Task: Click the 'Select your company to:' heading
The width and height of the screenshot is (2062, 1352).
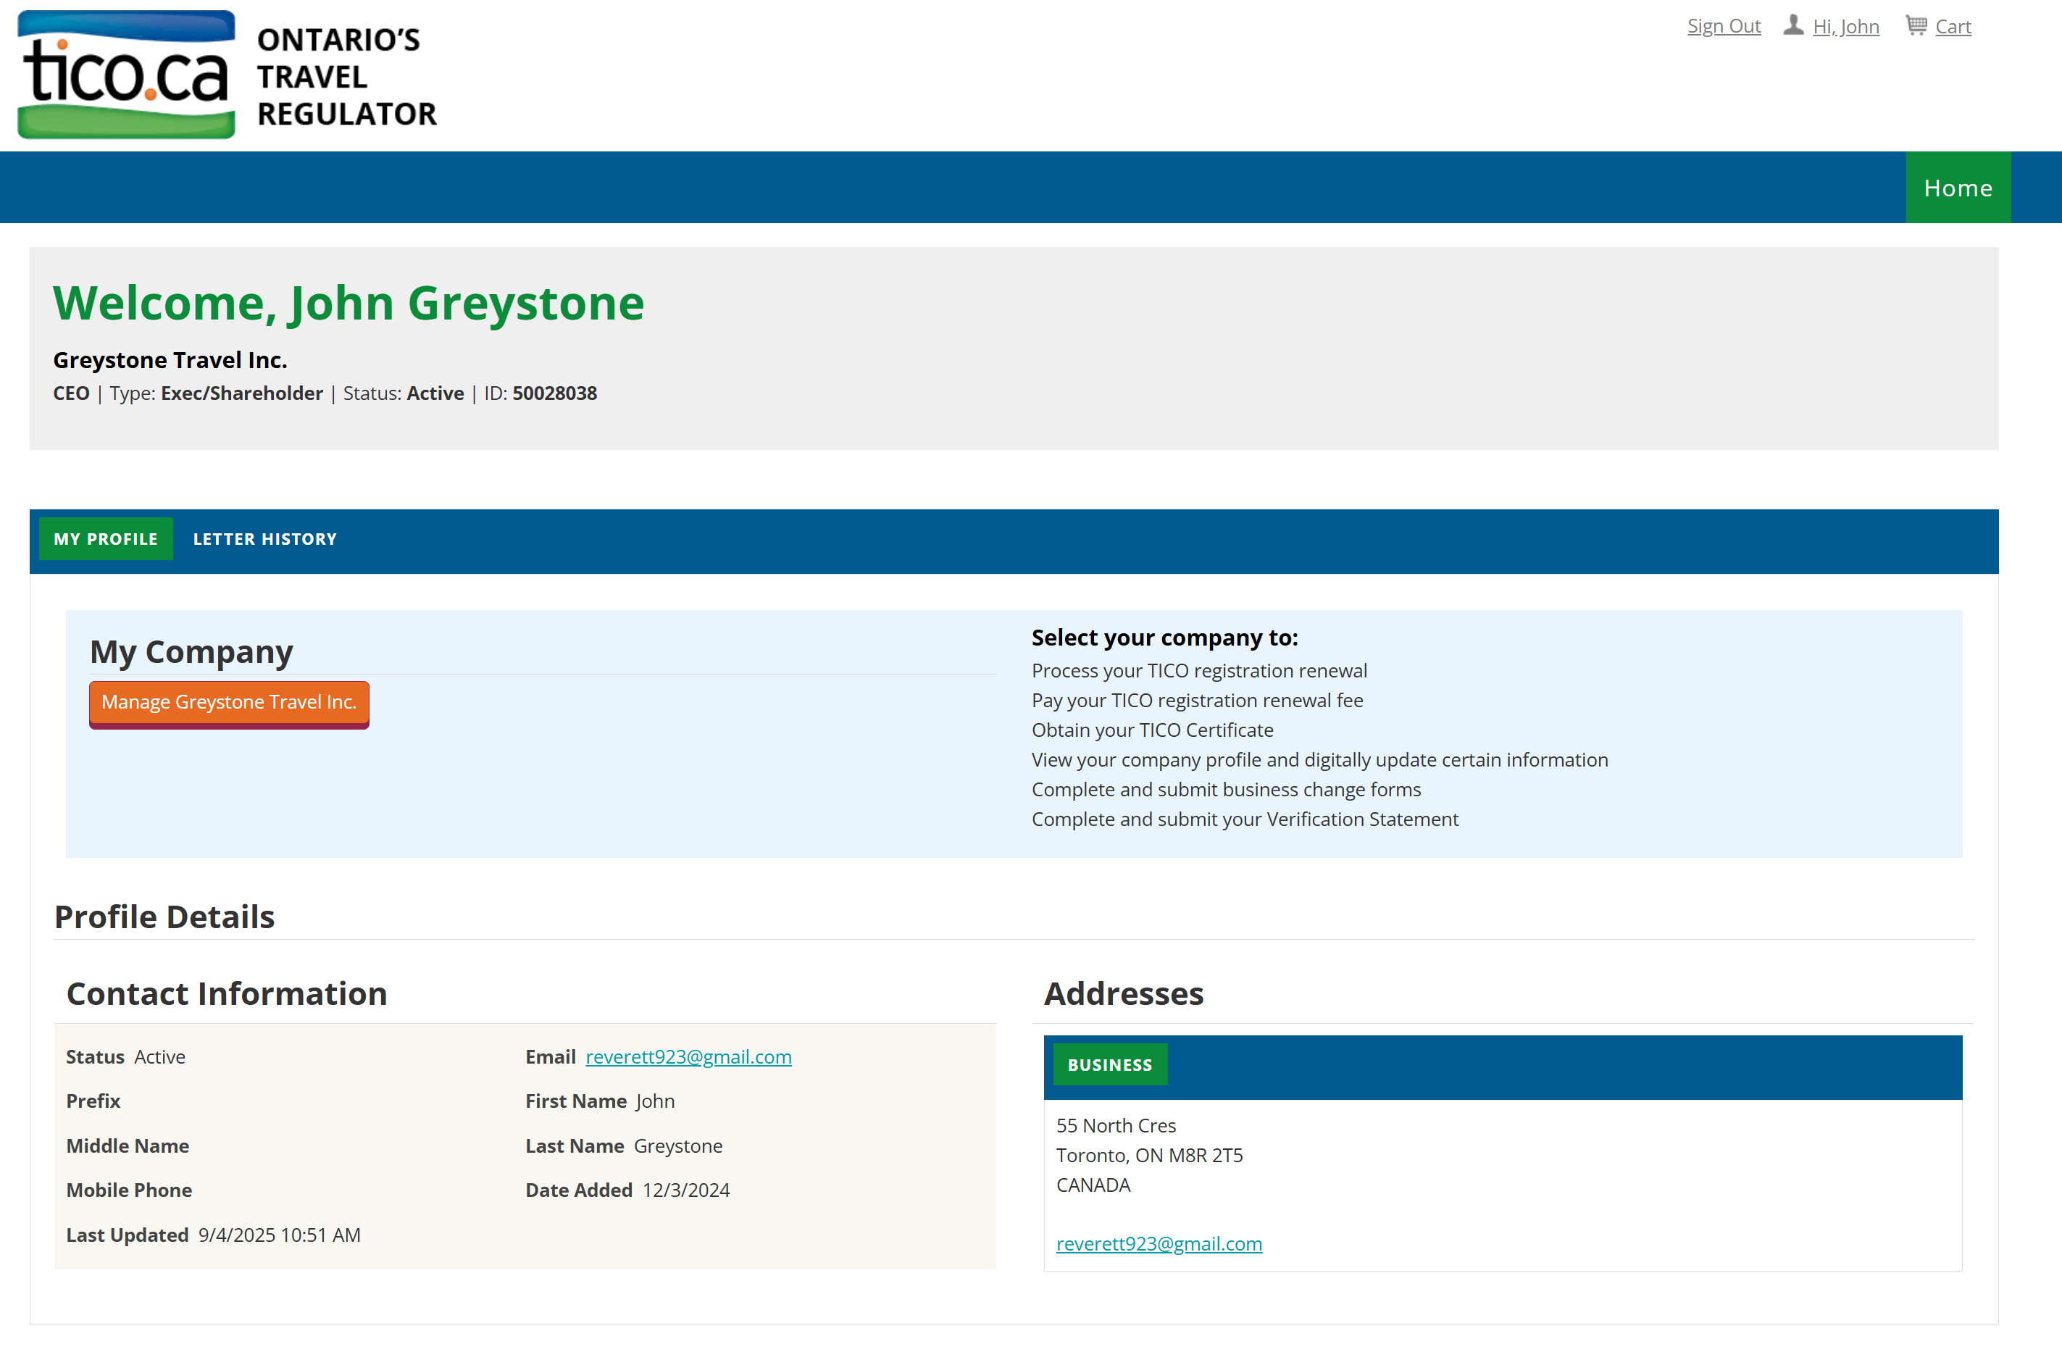Action: pyautogui.click(x=1164, y=637)
